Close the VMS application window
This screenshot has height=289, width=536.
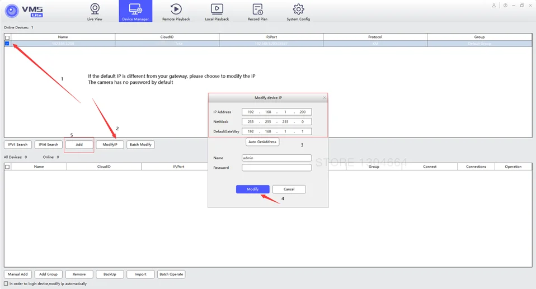click(x=530, y=6)
